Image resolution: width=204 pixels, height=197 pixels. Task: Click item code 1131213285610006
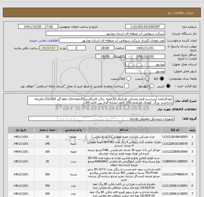pyautogui.click(x=175, y=152)
